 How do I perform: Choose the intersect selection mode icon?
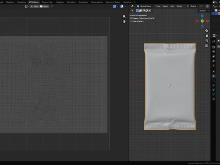tap(150, 11)
